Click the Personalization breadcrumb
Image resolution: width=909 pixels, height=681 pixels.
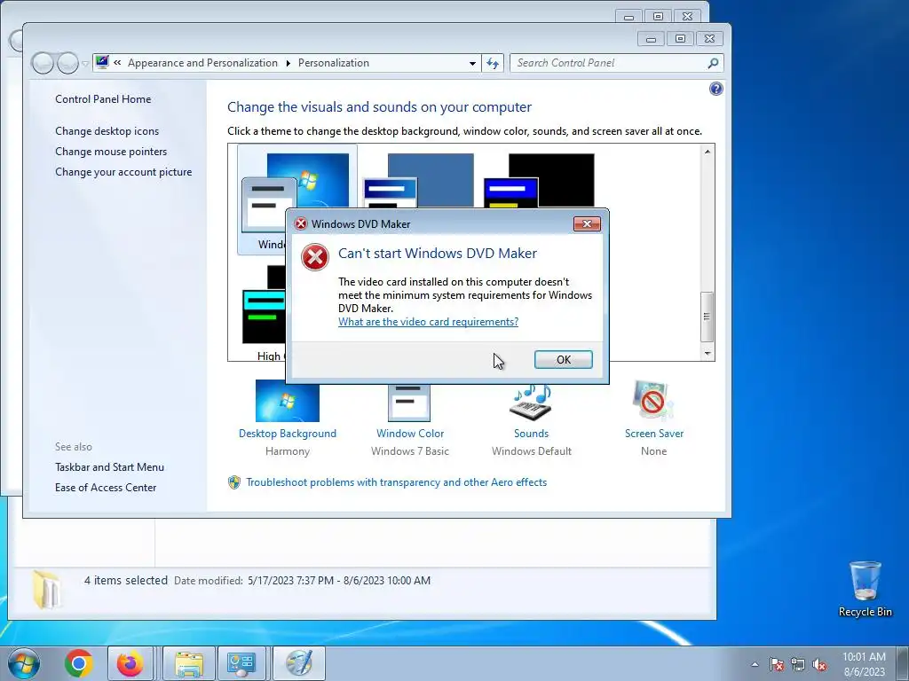334,63
